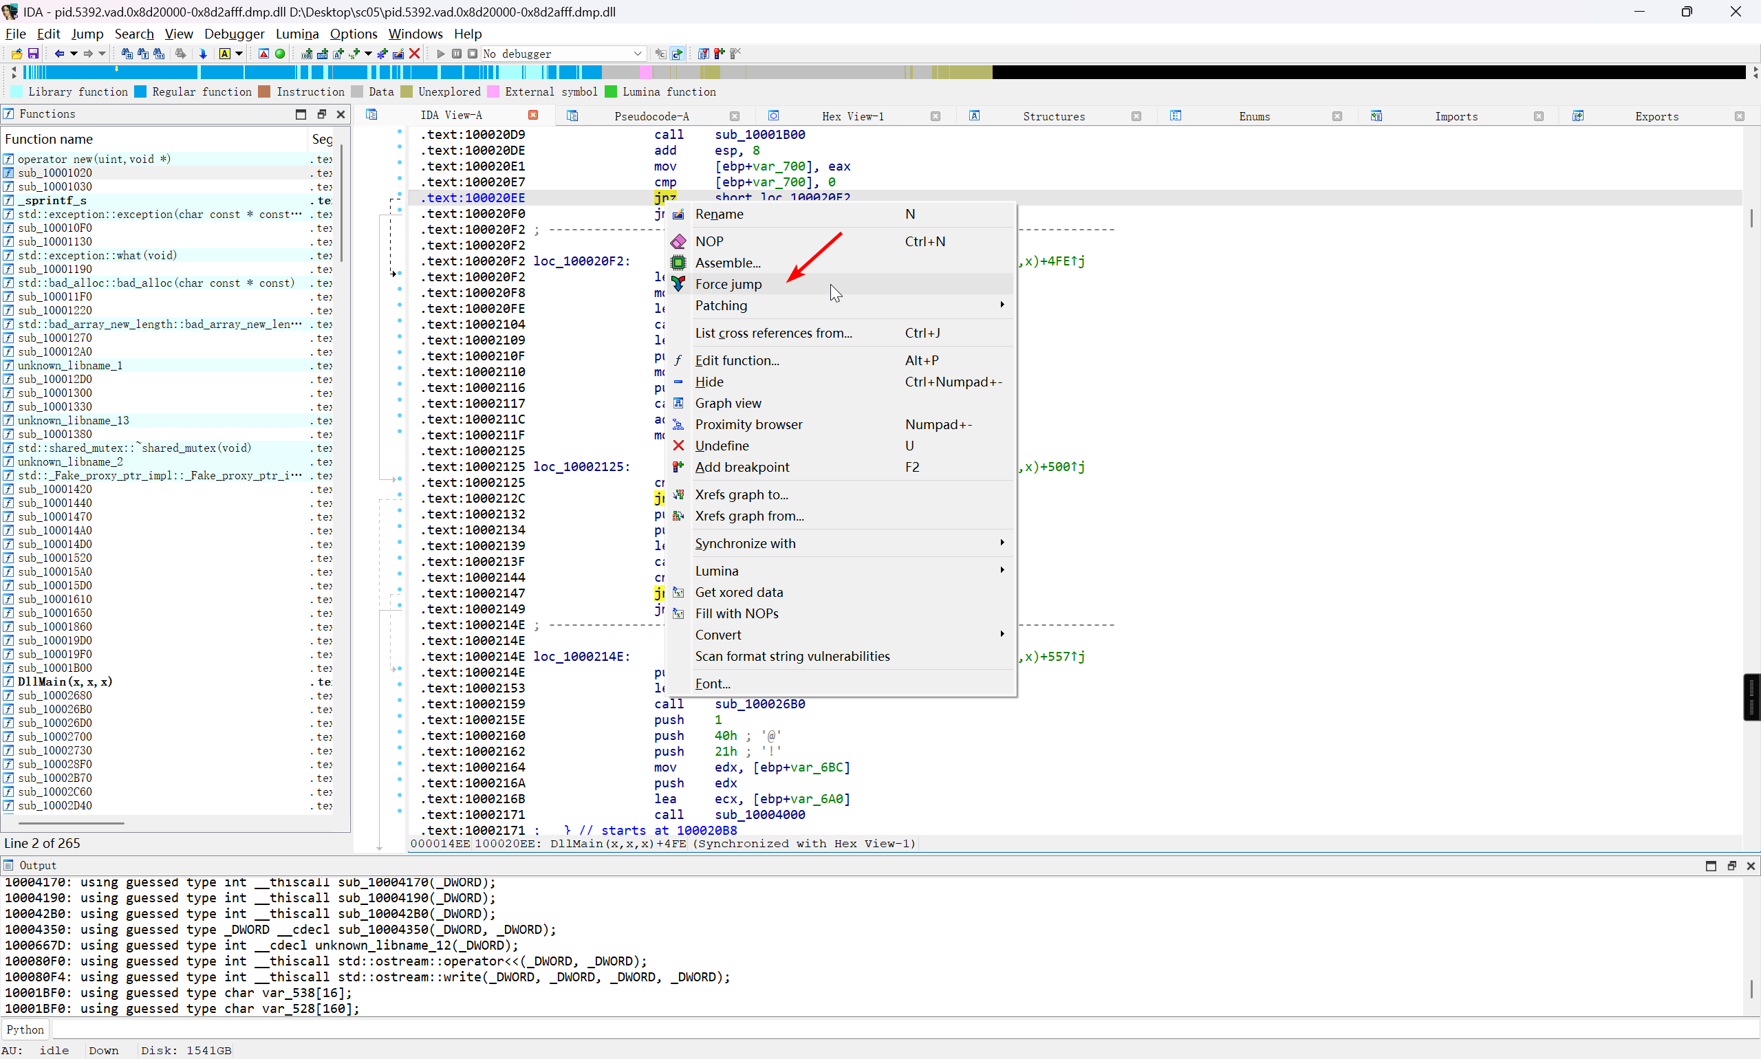Choose Undefine from the context menu

point(841,446)
